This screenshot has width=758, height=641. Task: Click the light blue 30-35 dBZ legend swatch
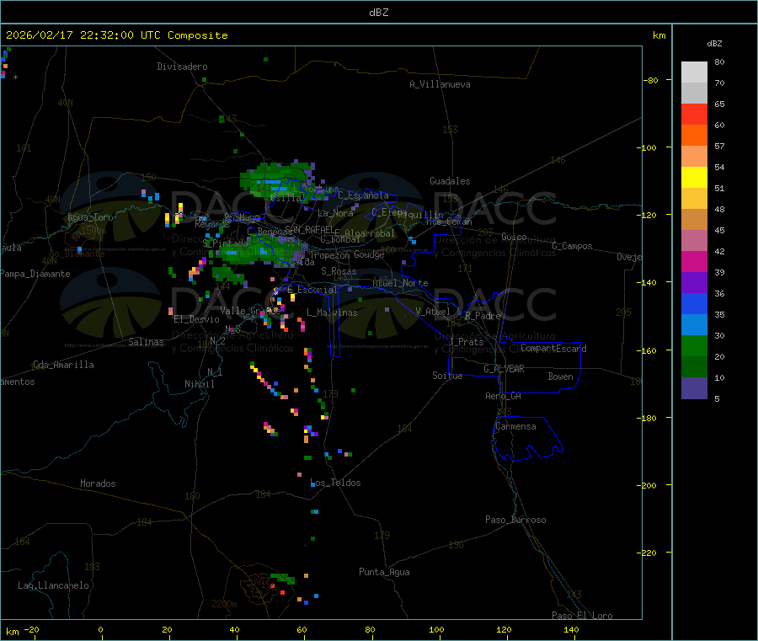[694, 325]
